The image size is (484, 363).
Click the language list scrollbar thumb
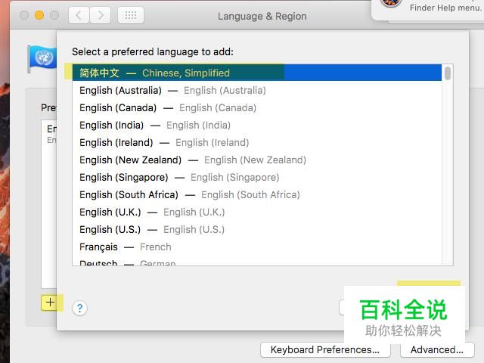(447, 73)
